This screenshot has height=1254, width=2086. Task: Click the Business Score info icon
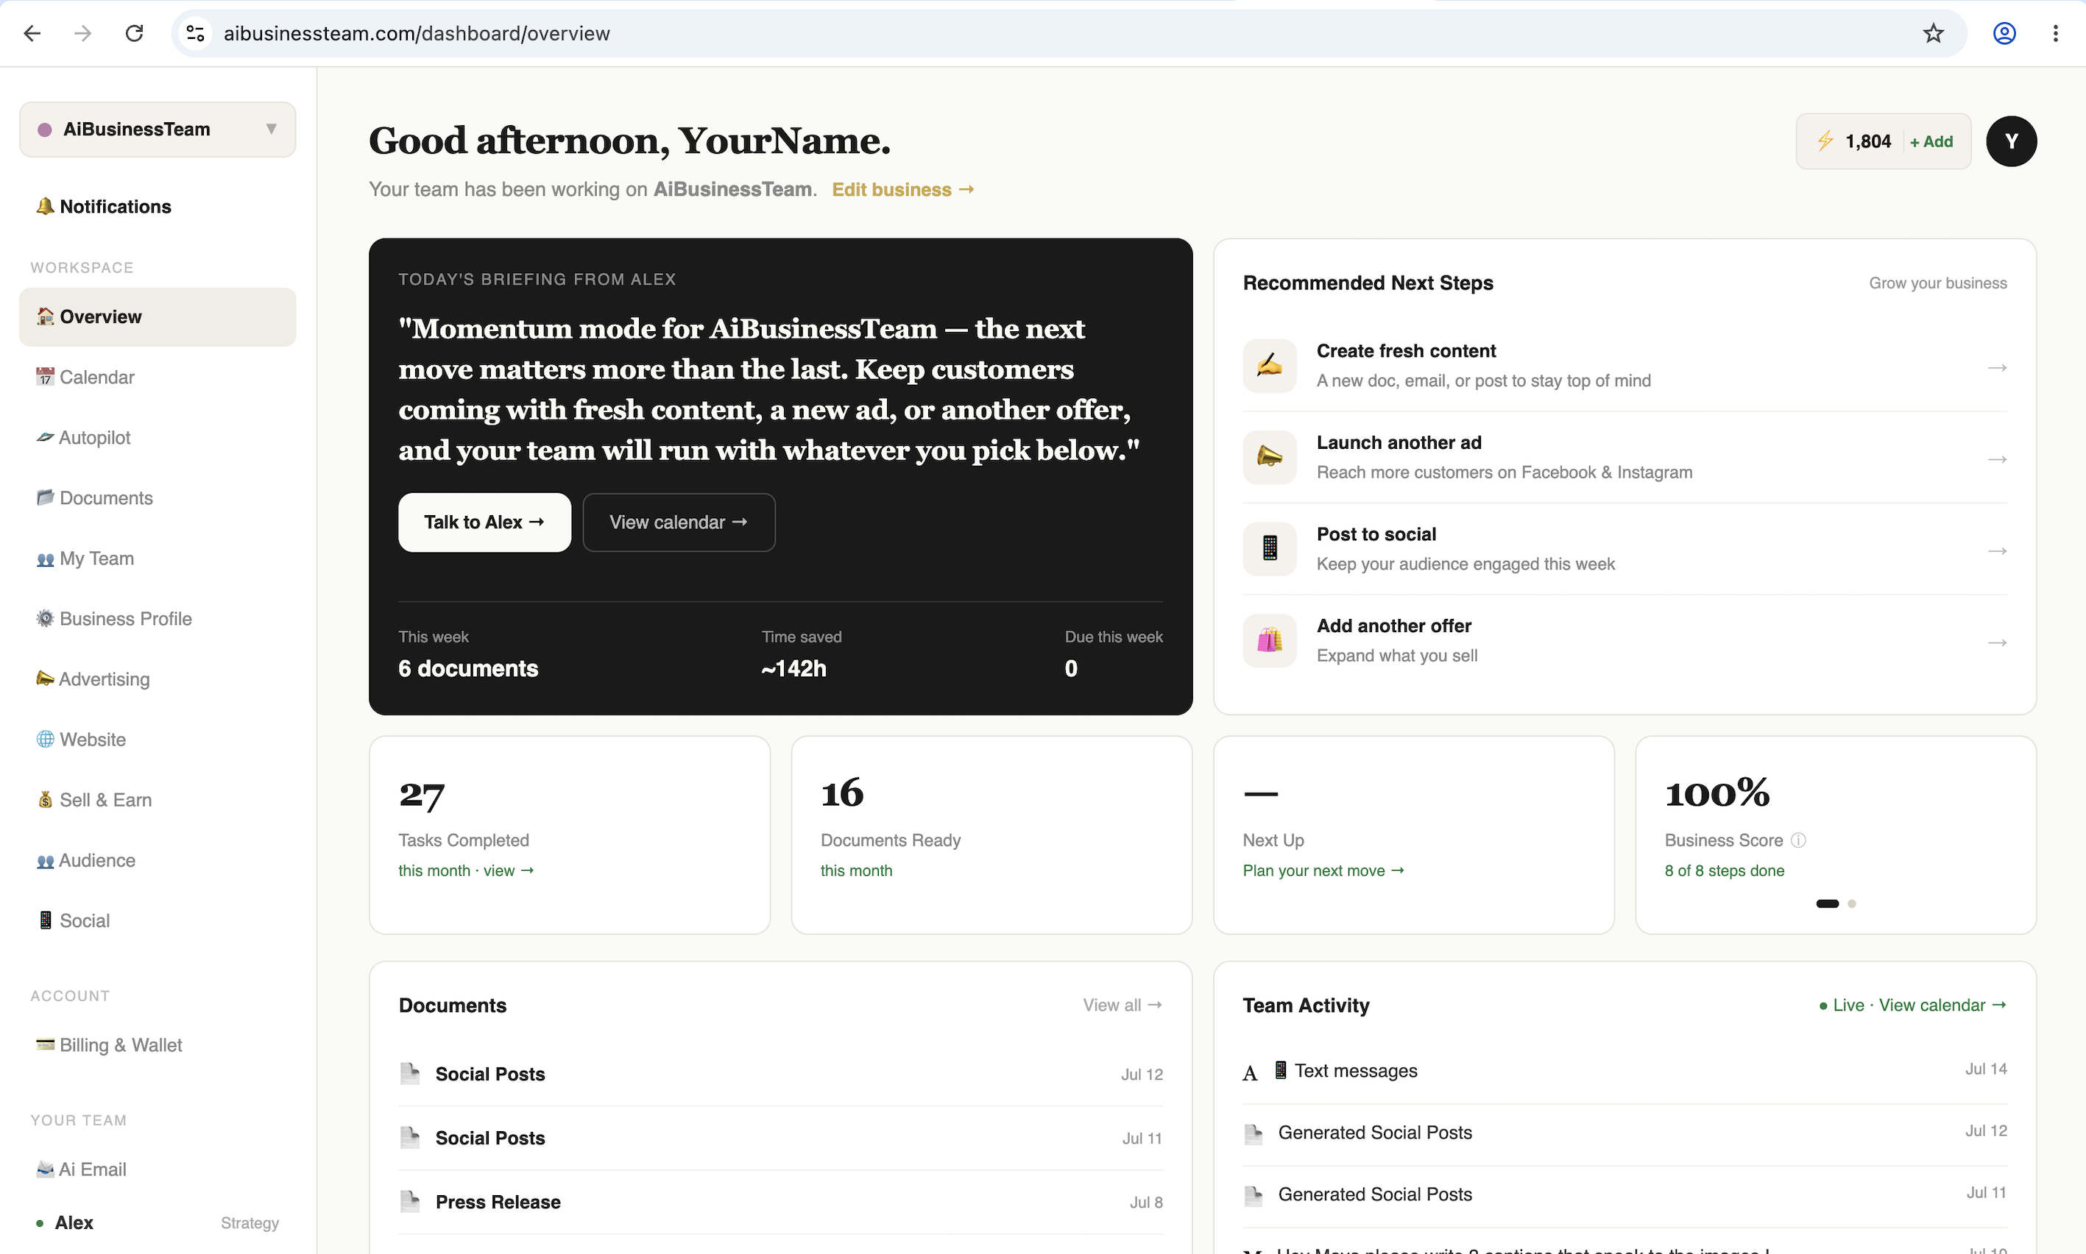[1799, 840]
